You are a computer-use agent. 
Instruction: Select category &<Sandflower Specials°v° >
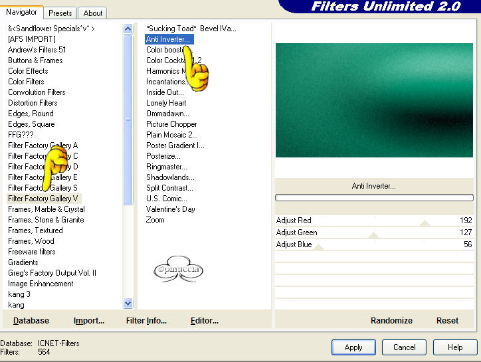pos(51,29)
